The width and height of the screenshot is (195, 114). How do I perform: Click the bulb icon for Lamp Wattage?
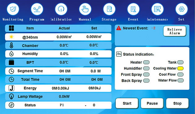pyautogui.click(x=11, y=96)
